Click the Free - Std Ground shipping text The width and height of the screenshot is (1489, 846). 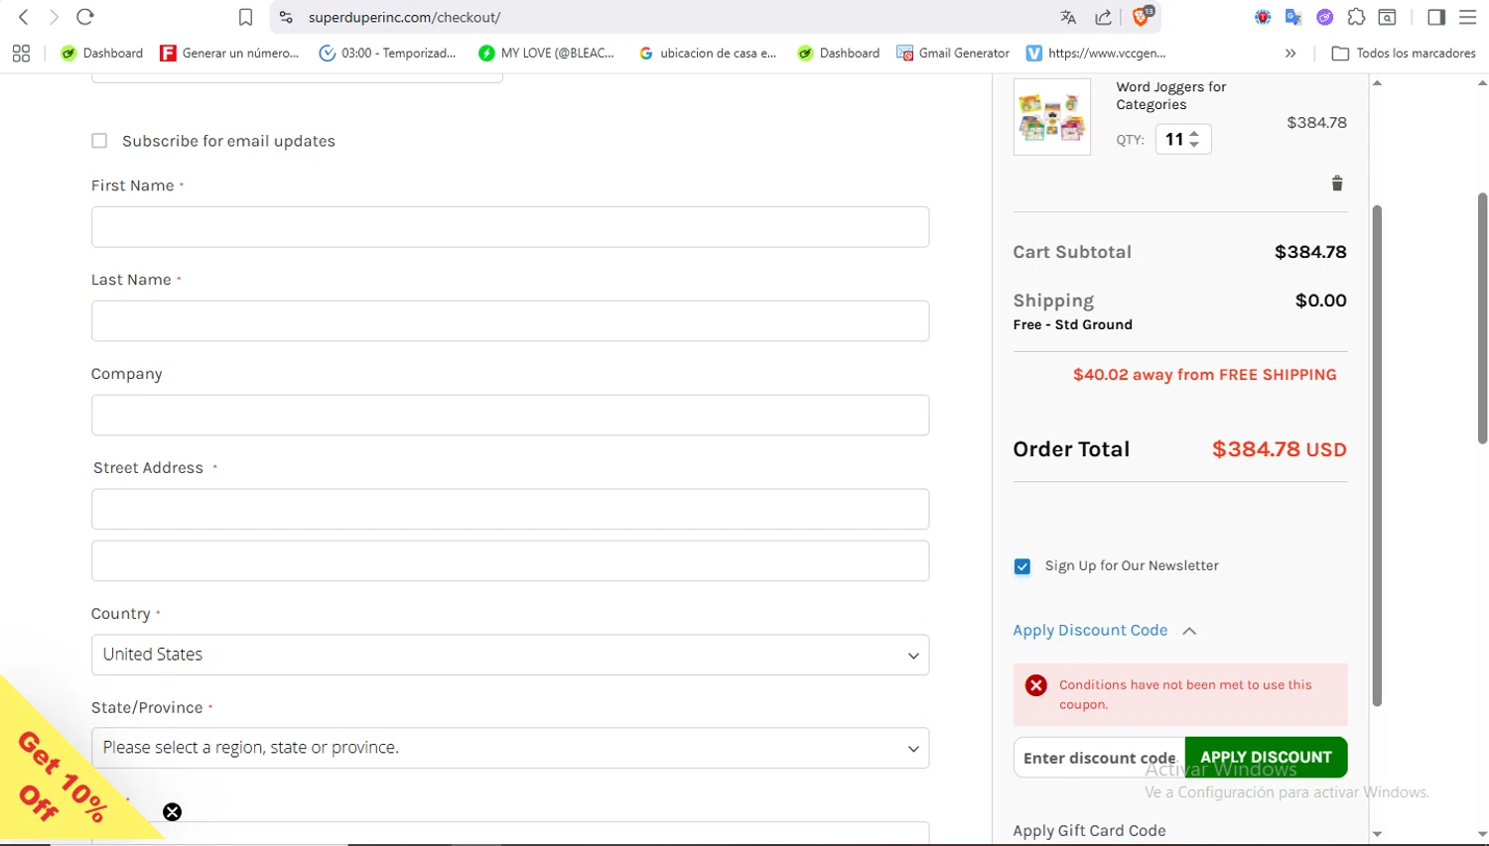[x=1072, y=324]
